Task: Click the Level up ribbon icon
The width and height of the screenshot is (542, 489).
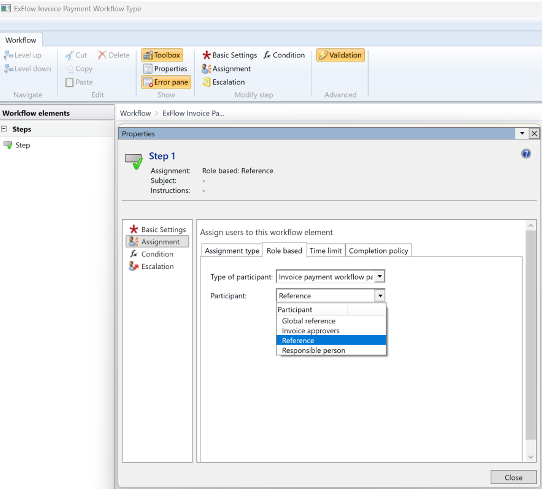Action: pos(8,55)
